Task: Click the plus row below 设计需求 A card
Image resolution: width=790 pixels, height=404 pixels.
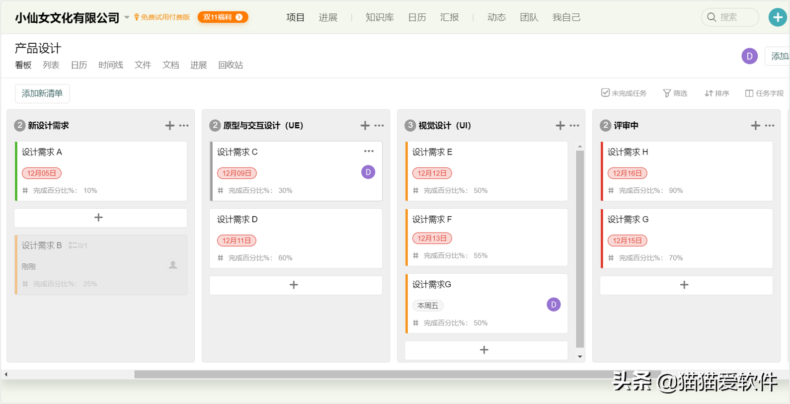Action: 101,218
